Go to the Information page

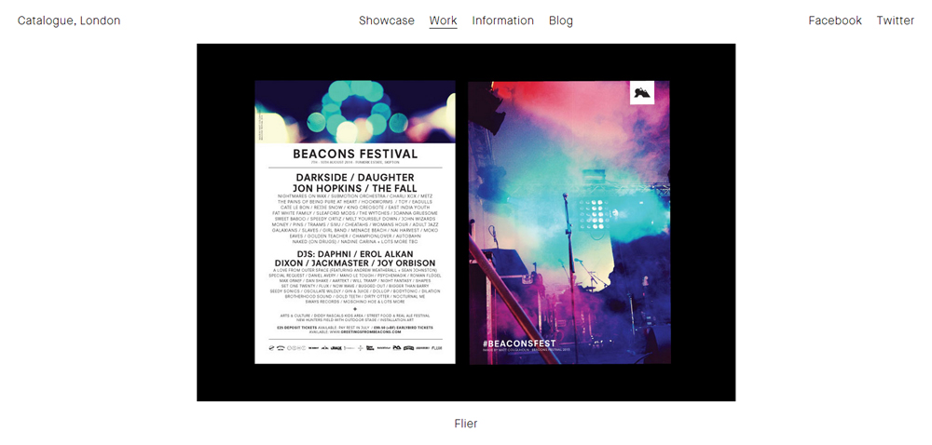[503, 20]
